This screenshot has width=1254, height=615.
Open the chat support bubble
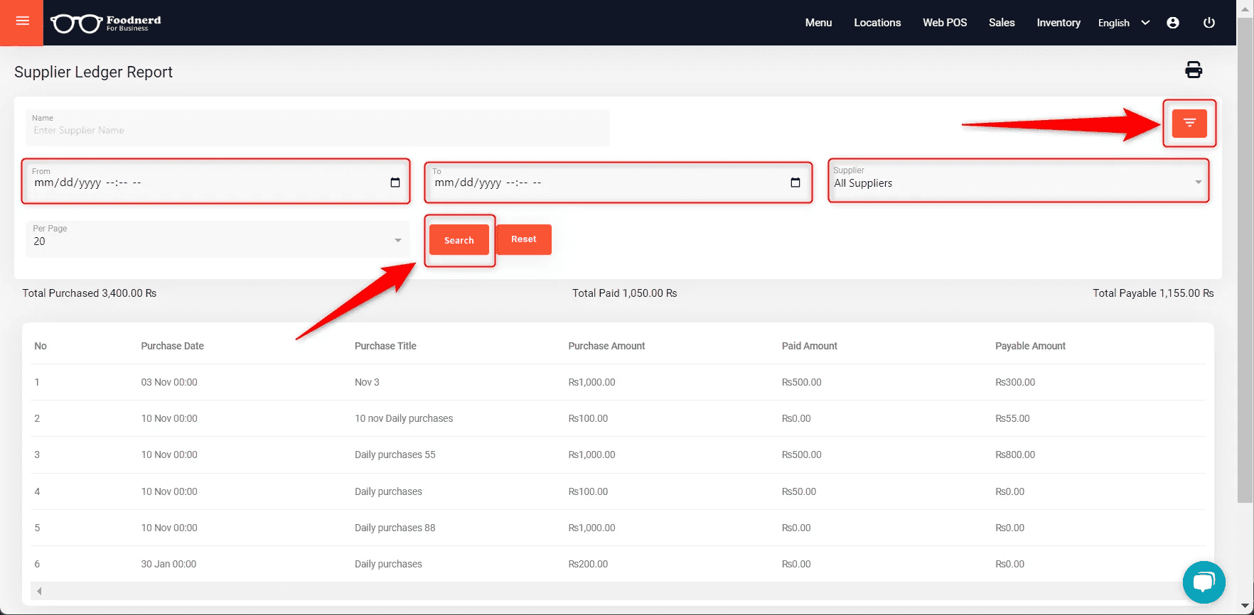pos(1204,582)
